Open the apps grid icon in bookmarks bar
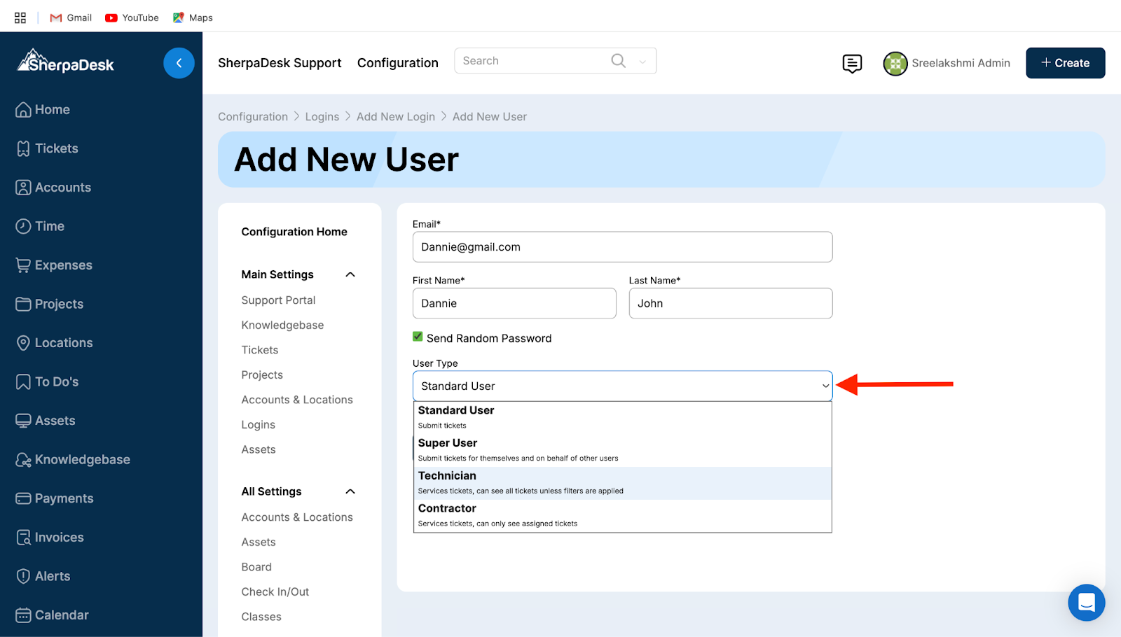Screen dimensions: 1121x637 tap(20, 17)
